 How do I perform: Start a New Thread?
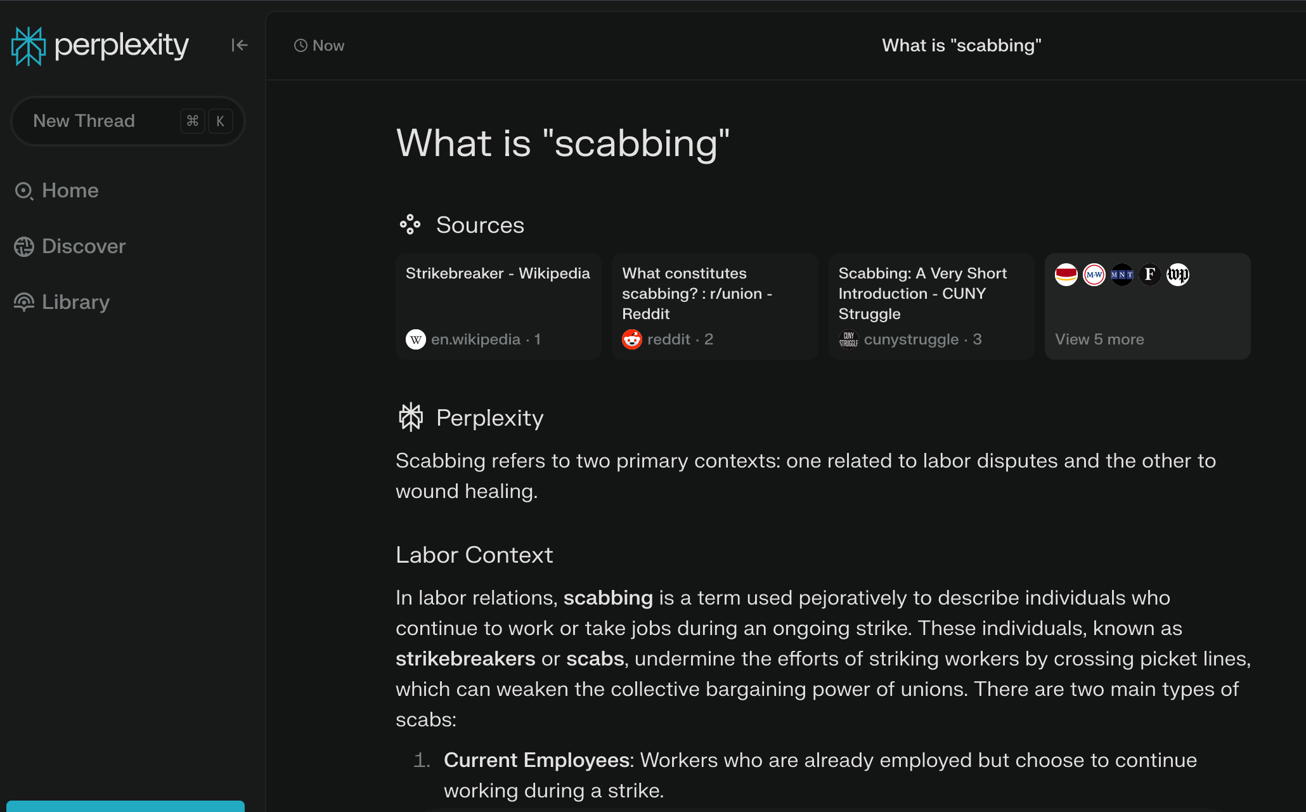(127, 121)
